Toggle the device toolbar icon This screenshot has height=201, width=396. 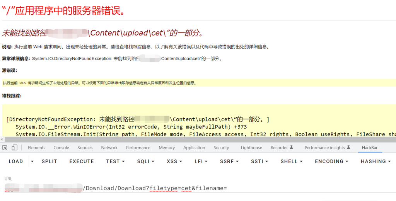pyautogui.click(x=14, y=148)
